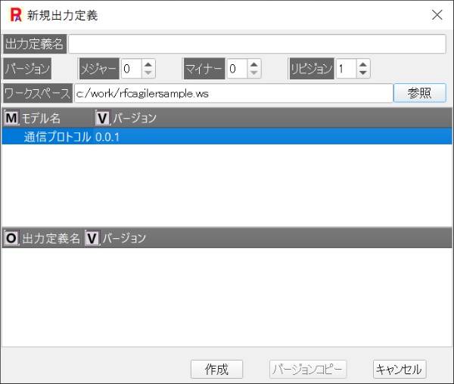Click the 0.0.1 version cell
The height and width of the screenshot is (384, 454).
click(107, 137)
